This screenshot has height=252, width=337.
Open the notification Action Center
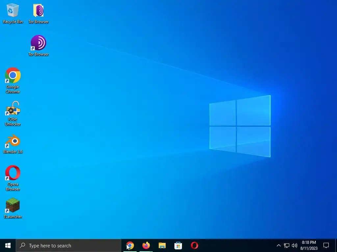[326, 245]
